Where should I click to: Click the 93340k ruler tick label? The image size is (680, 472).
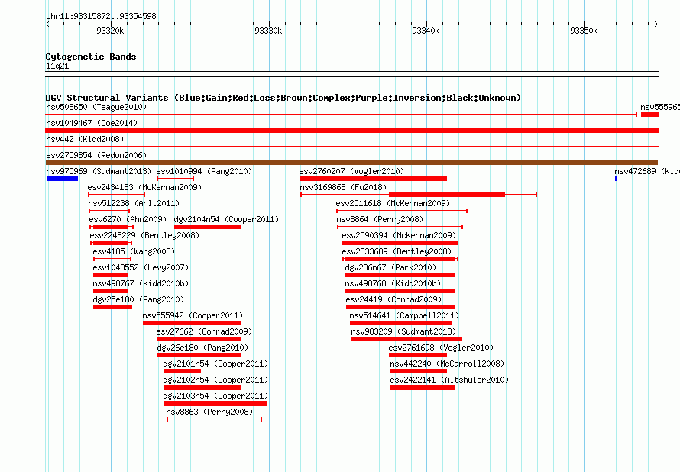coord(426,31)
